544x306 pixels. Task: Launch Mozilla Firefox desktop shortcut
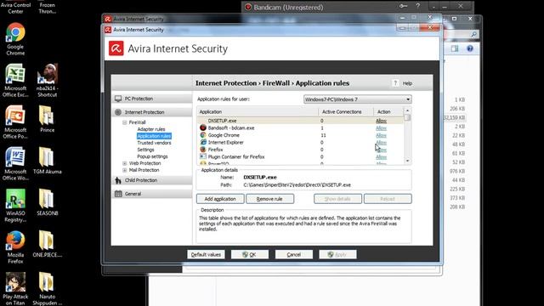(x=15, y=247)
